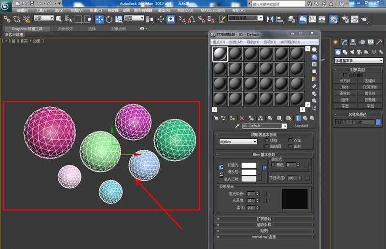Activate the Select Object tool
This screenshot has width=386, height=249.
click(x=58, y=19)
